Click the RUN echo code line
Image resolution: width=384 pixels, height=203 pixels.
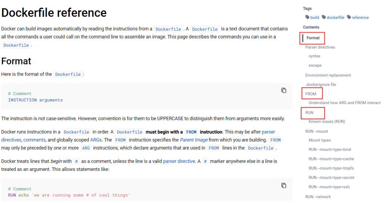69,195
